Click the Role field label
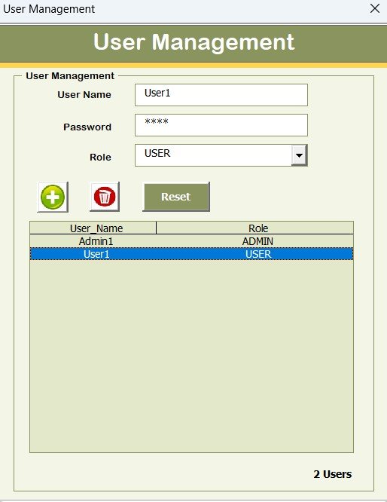This screenshot has height=502, width=387. (100, 158)
